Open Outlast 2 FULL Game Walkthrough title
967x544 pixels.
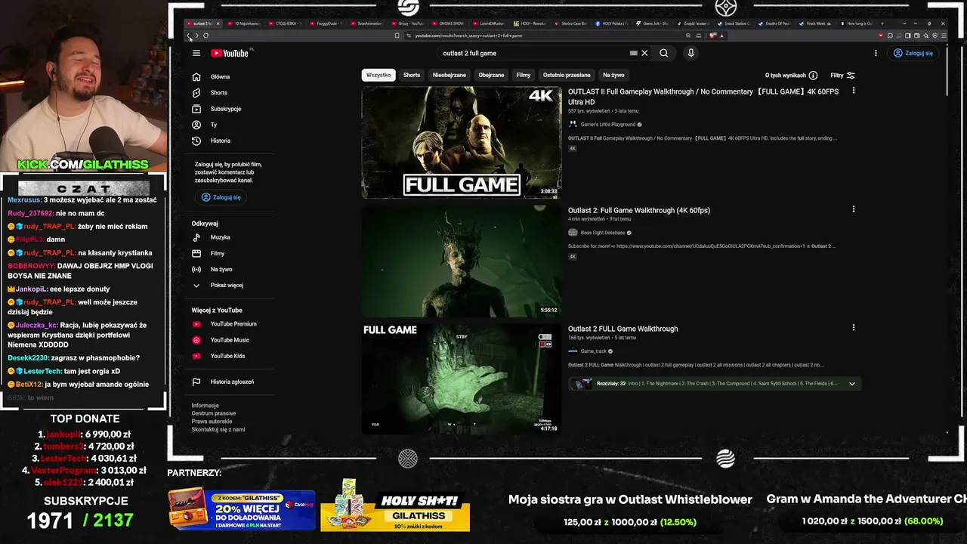[x=623, y=329]
